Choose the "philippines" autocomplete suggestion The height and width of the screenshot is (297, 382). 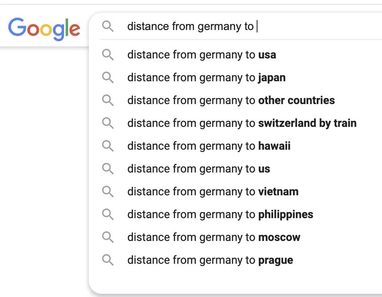(220, 214)
